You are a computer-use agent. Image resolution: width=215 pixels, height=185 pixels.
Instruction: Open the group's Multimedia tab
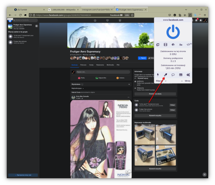coord(110,65)
